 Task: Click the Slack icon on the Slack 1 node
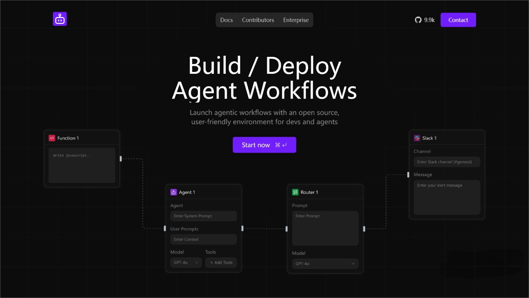pos(417,138)
